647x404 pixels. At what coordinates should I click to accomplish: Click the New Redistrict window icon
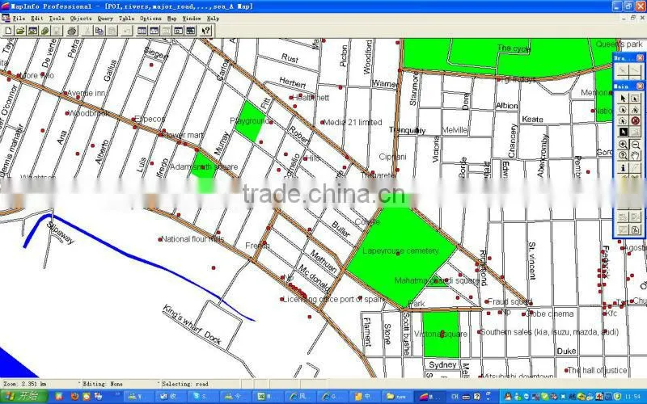(190, 31)
